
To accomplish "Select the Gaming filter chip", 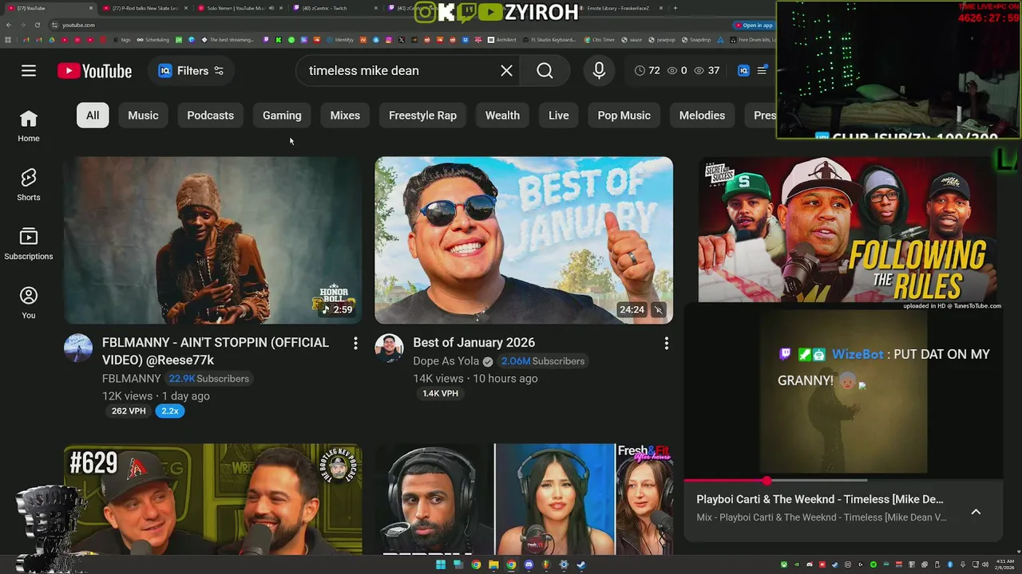I will (x=282, y=116).
